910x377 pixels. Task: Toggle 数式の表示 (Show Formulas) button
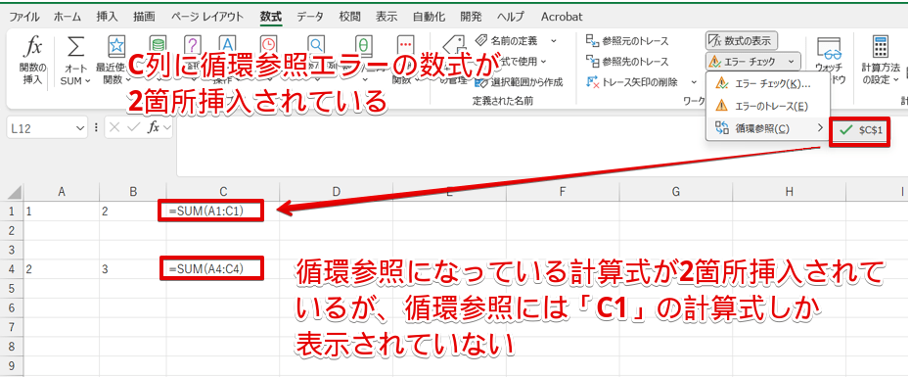[742, 41]
